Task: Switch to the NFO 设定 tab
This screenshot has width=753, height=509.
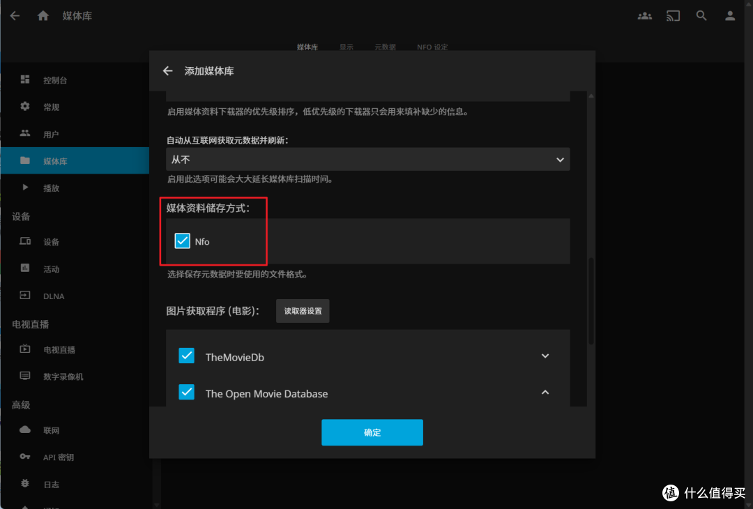Action: click(432, 47)
